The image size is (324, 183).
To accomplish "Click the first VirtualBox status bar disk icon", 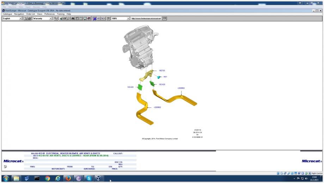I will click(278, 173).
